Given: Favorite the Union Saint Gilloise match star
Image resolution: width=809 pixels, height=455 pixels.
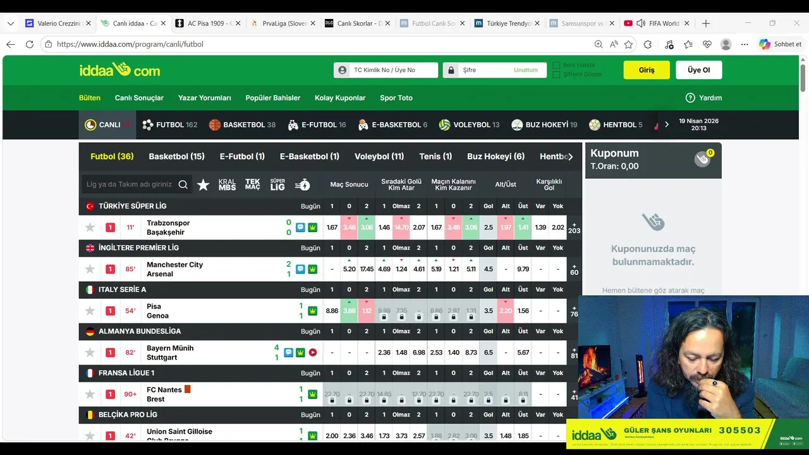Looking at the screenshot, I should (x=90, y=435).
